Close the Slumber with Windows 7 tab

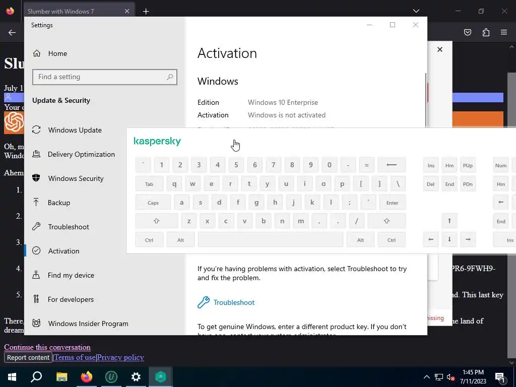pyautogui.click(x=127, y=11)
